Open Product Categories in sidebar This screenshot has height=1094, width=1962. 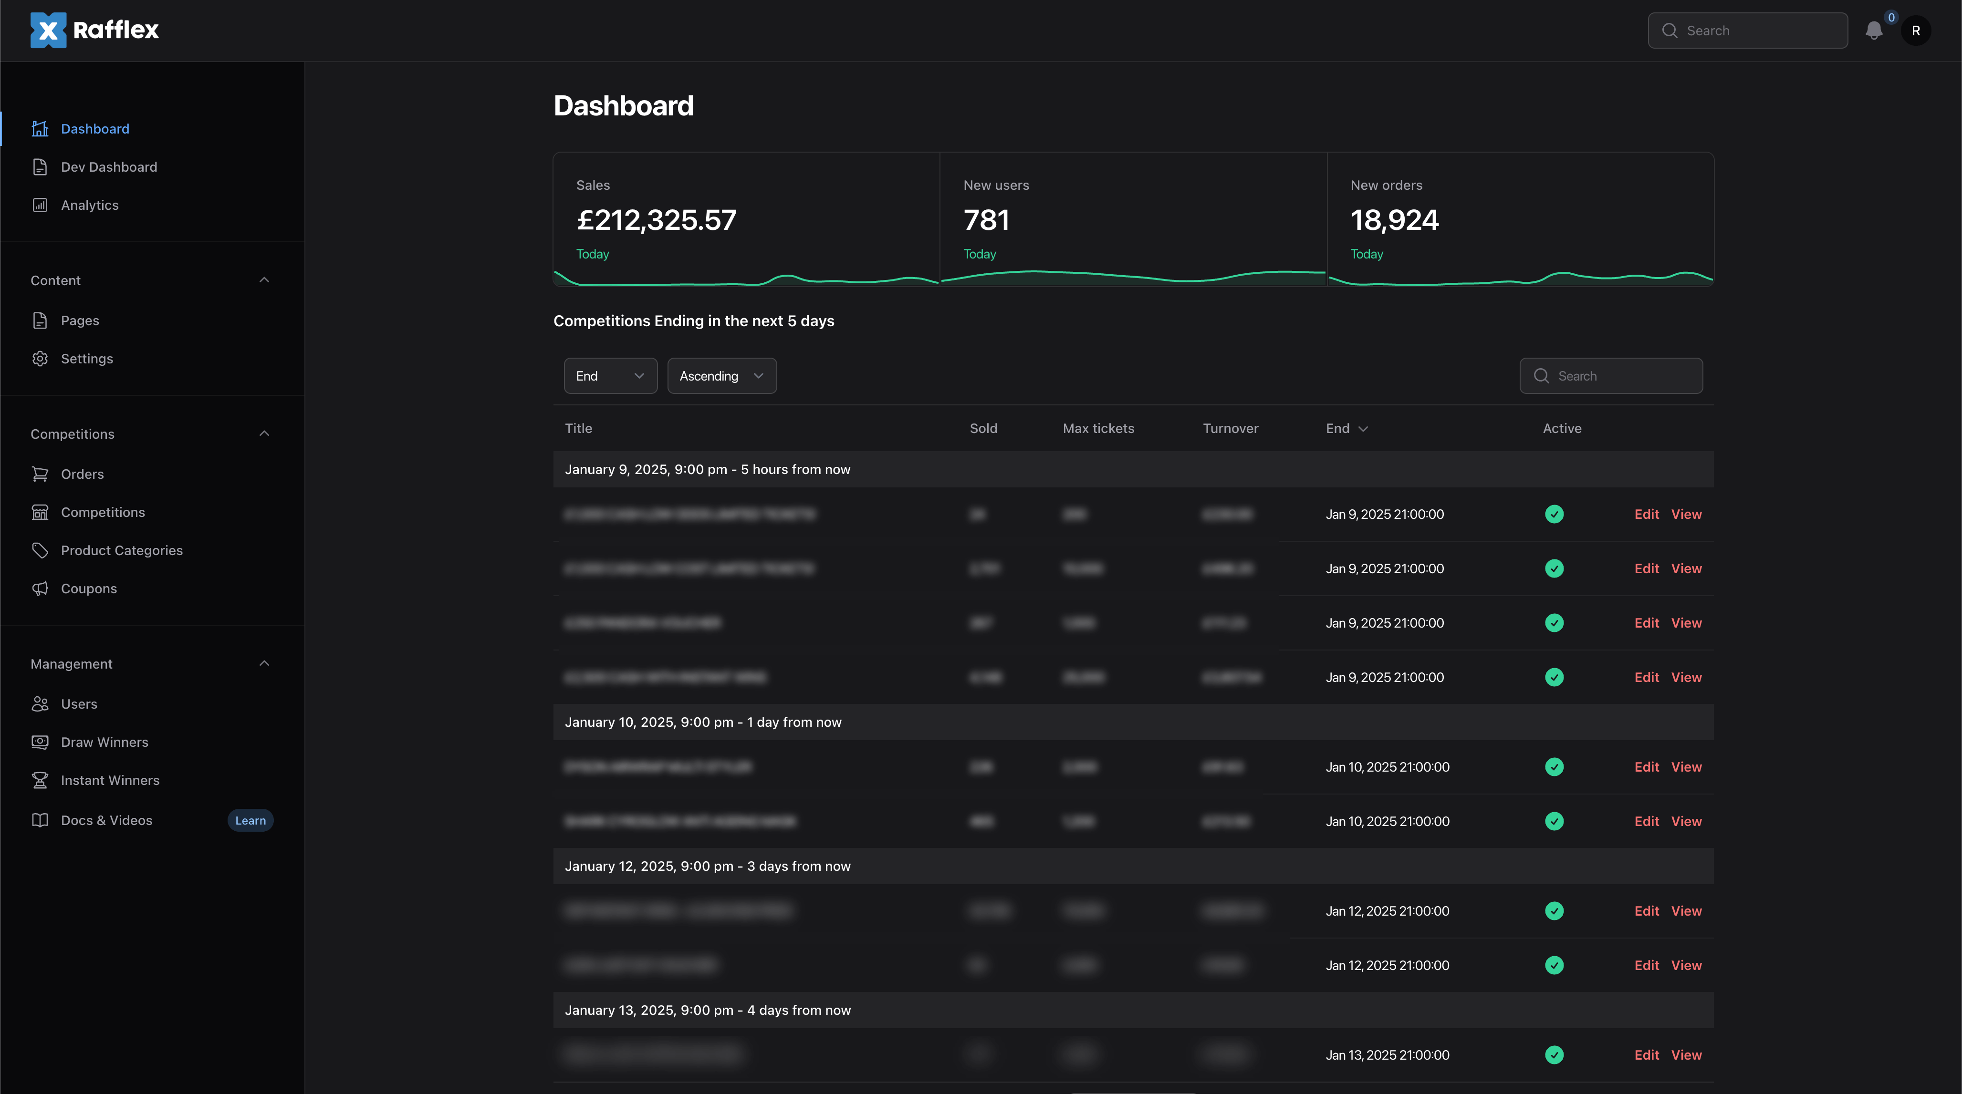[x=122, y=550]
